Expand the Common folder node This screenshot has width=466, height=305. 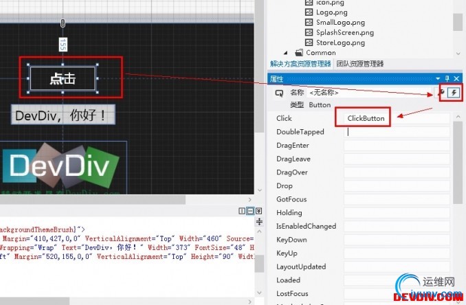coord(286,53)
